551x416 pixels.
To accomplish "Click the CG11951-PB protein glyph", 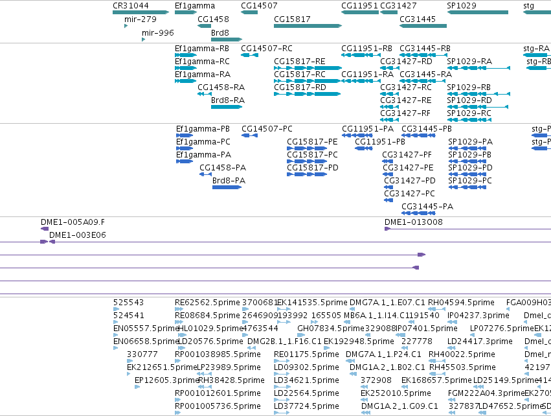I will (364, 148).
